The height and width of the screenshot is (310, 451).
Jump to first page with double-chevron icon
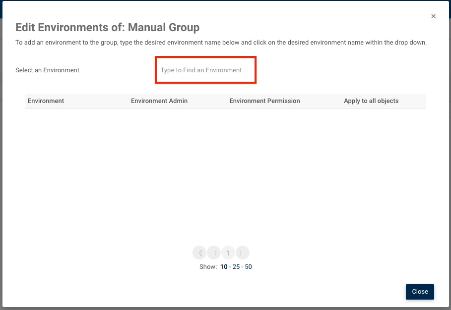click(199, 253)
